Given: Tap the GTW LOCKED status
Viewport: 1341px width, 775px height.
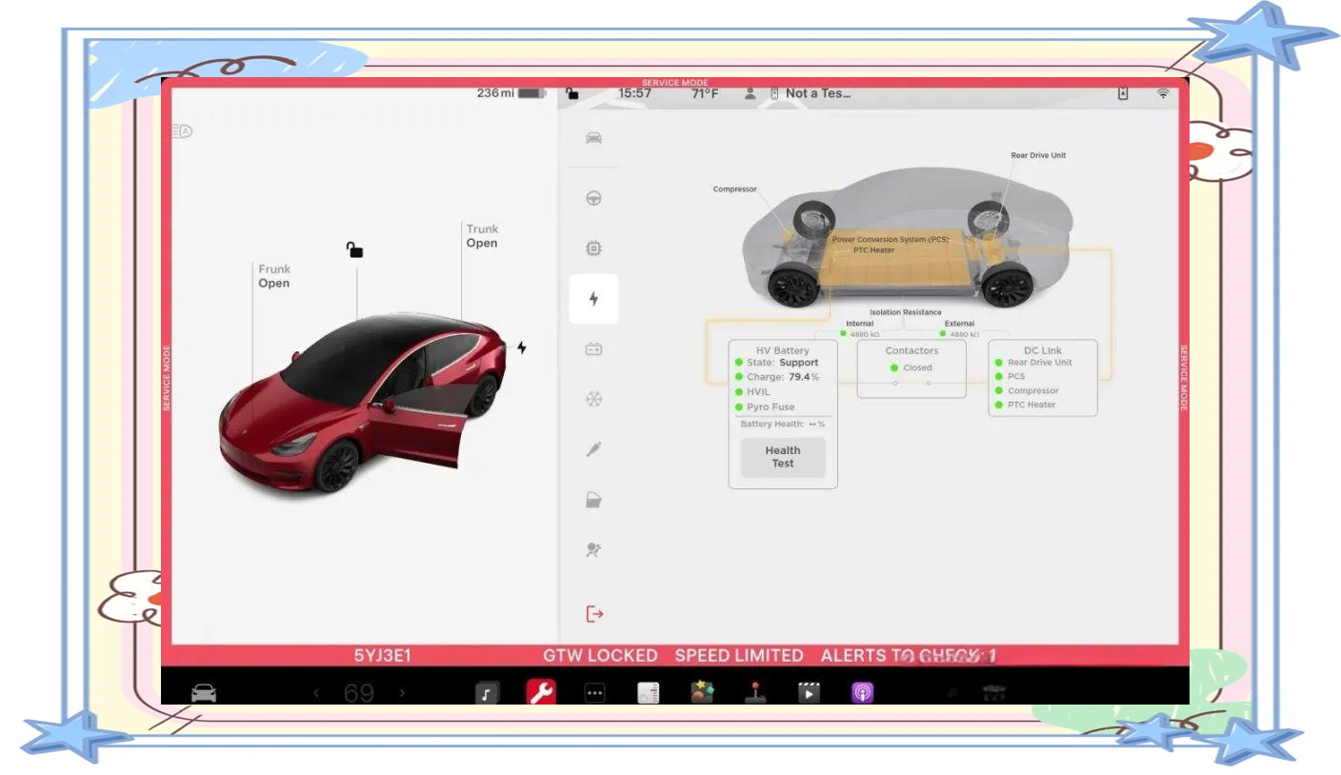Looking at the screenshot, I should pyautogui.click(x=600, y=656).
